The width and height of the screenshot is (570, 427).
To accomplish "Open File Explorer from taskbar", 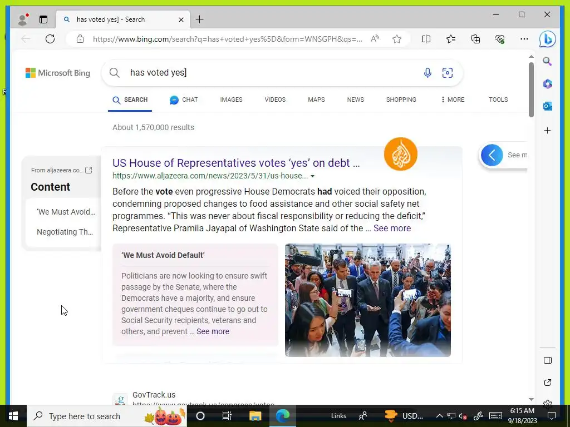I will [x=255, y=416].
